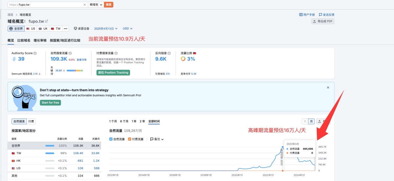Open the 概览 tab
Image resolution: width=394 pixels, height=181 pixels.
[11, 41]
